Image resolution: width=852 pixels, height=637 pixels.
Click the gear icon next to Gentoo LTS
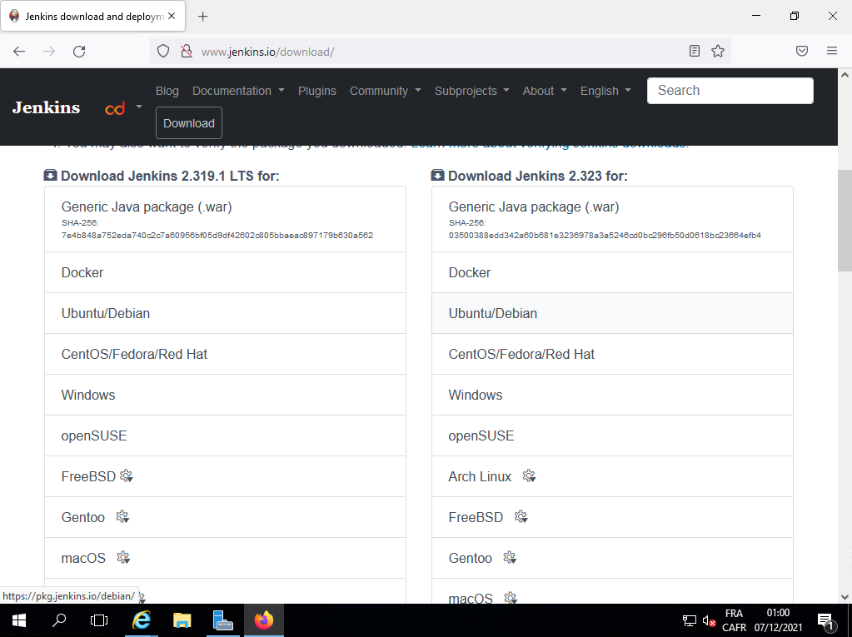(x=122, y=517)
